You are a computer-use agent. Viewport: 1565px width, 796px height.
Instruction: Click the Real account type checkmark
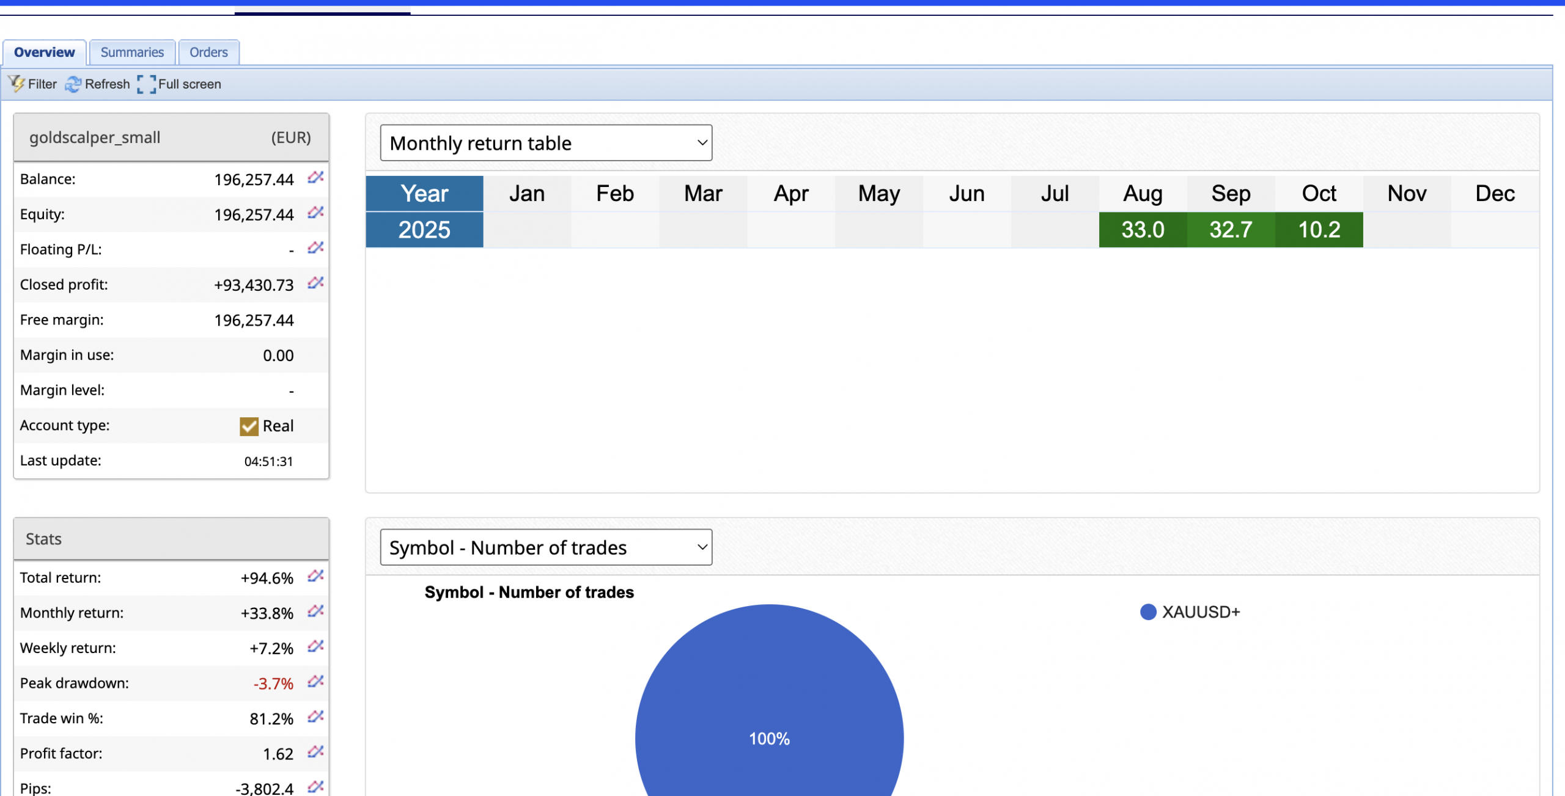(249, 426)
